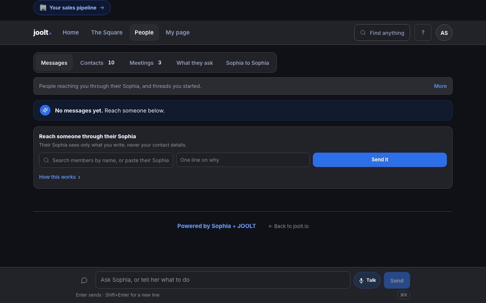Image resolution: width=486 pixels, height=303 pixels.
Task: Navigate to My page
Action: 178,33
